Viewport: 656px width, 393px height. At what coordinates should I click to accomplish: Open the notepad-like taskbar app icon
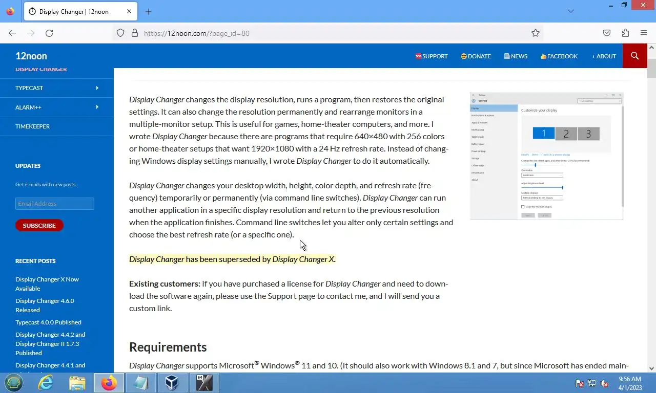[141, 383]
